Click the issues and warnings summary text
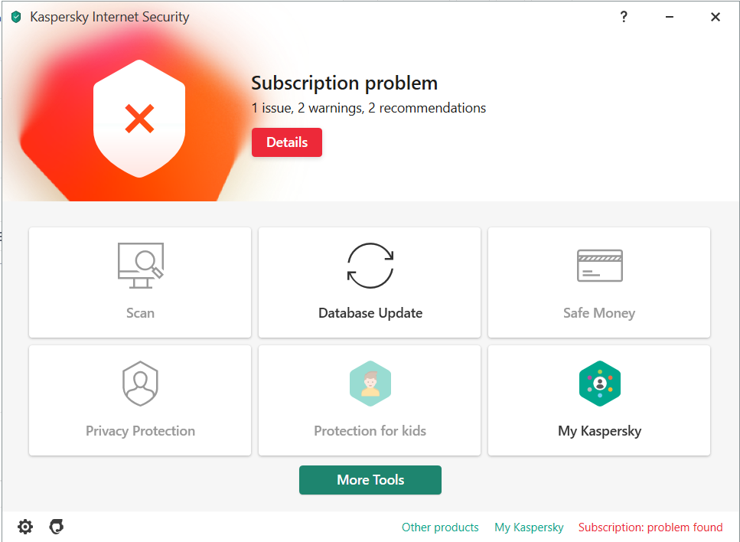The height and width of the screenshot is (542, 740). coord(369,108)
